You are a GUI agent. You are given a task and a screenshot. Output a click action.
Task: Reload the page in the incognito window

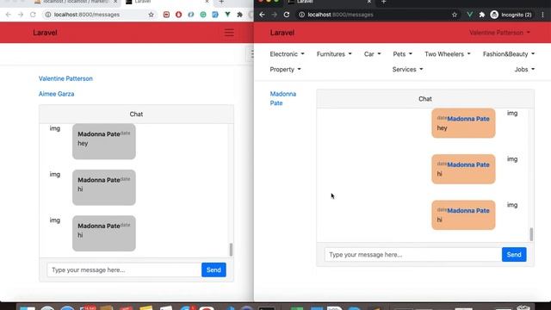pyautogui.click(x=287, y=15)
